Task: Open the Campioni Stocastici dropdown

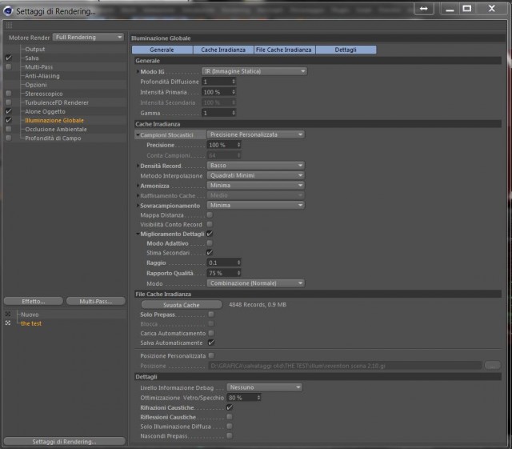Action: 256,134
